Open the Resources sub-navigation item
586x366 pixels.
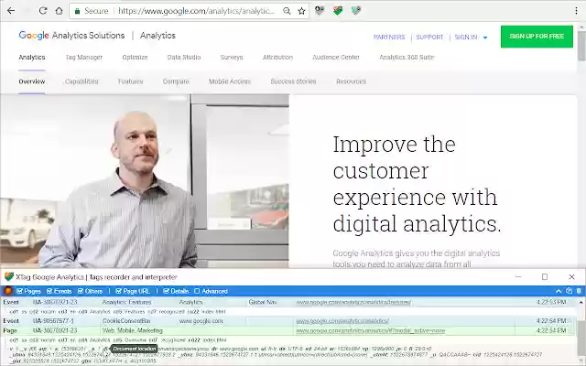[351, 81]
